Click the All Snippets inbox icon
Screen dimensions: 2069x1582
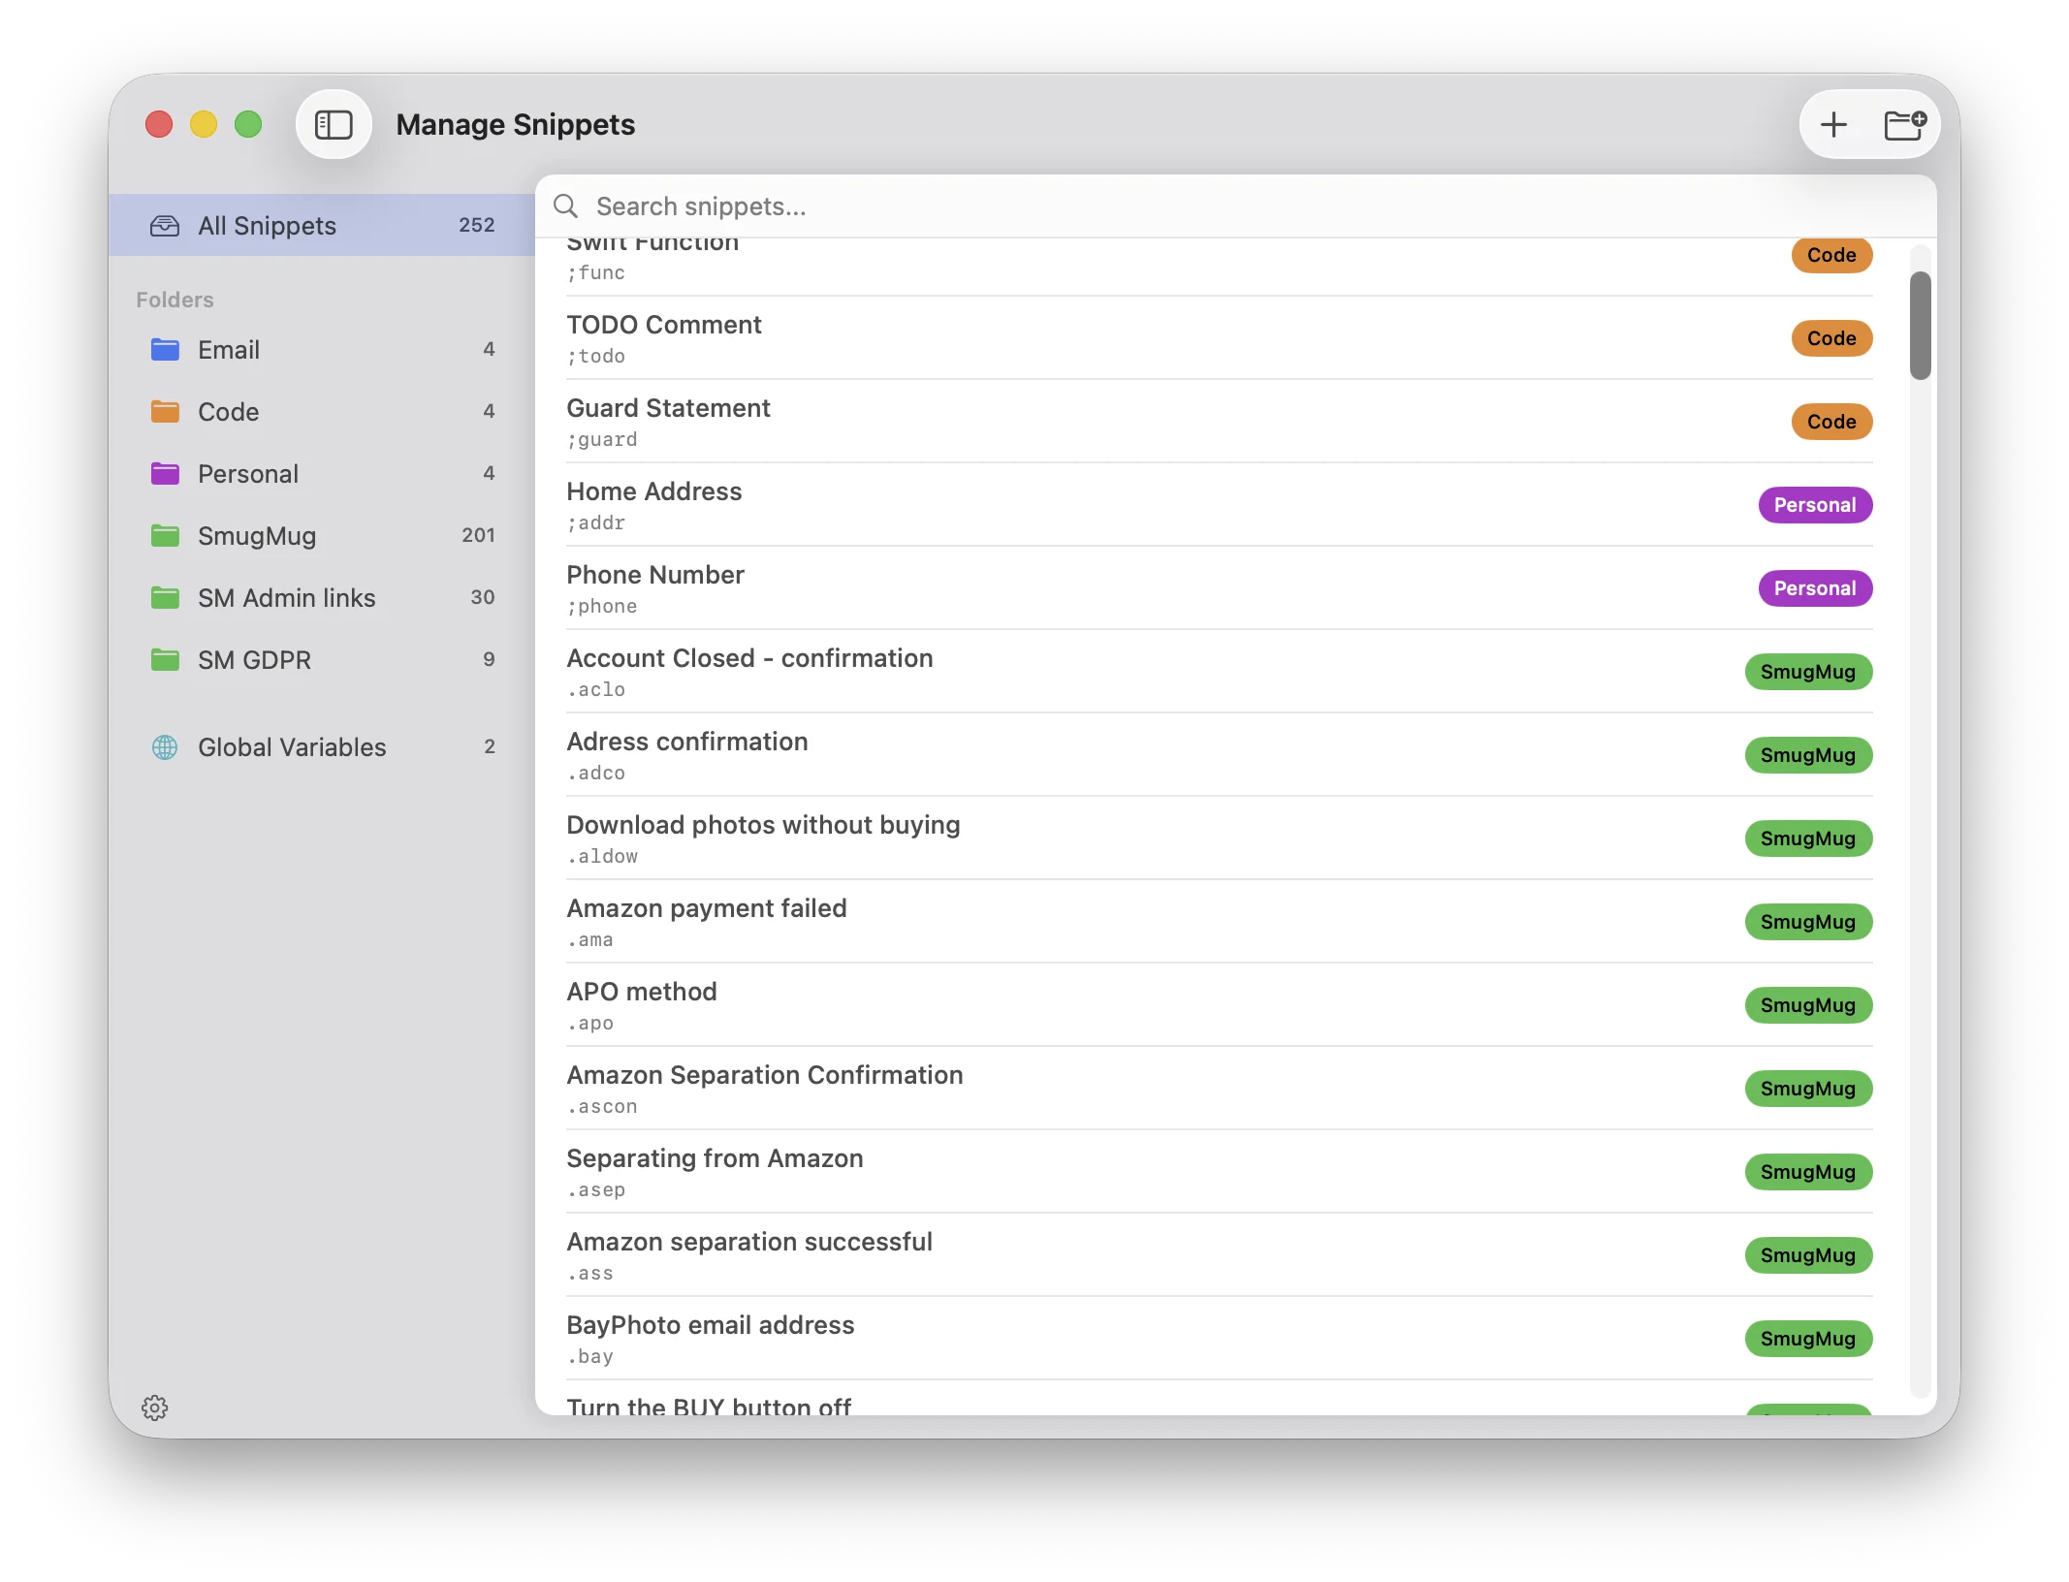tap(165, 226)
